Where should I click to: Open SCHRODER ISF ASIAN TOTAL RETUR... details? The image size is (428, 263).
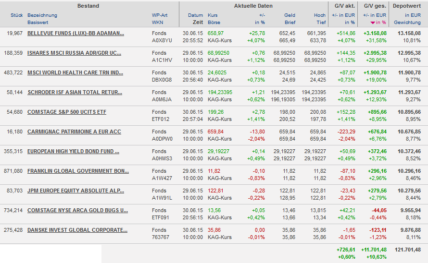[x=75, y=92]
